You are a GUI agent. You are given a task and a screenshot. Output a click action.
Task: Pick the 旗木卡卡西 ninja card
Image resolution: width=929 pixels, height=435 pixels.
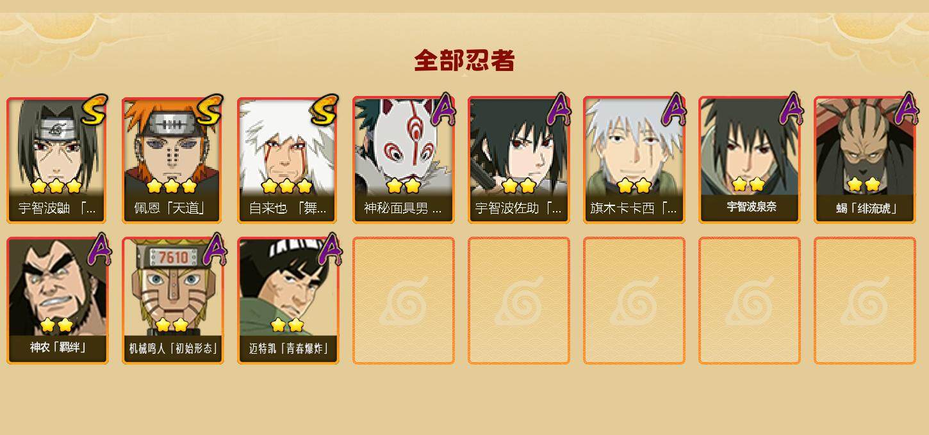pyautogui.click(x=634, y=160)
